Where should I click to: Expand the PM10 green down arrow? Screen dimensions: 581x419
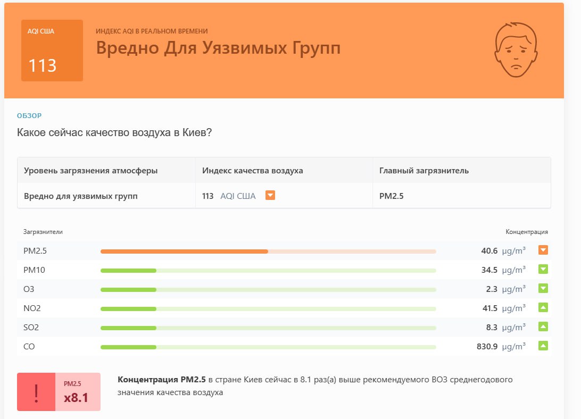coord(543,270)
